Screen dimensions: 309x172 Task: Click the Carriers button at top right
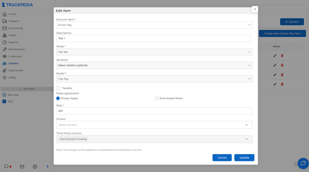pyautogui.click(x=292, y=22)
